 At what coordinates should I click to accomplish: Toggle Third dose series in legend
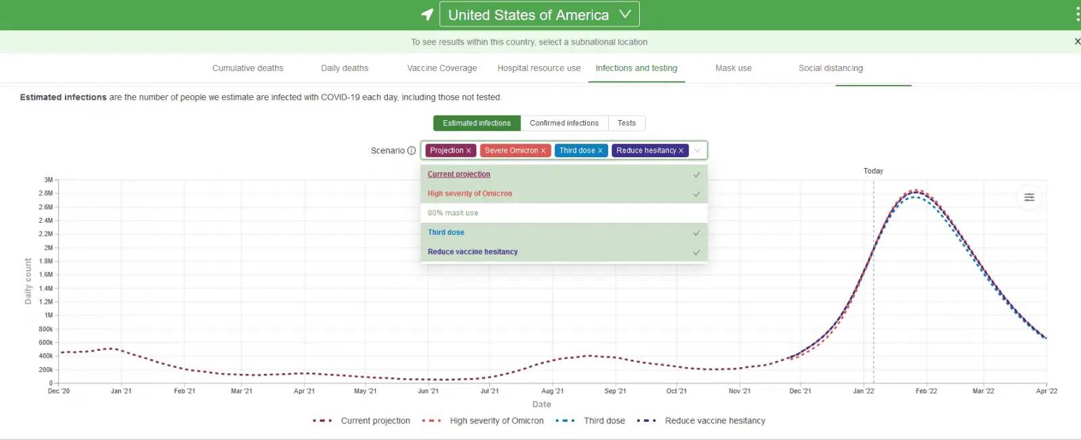click(x=604, y=420)
